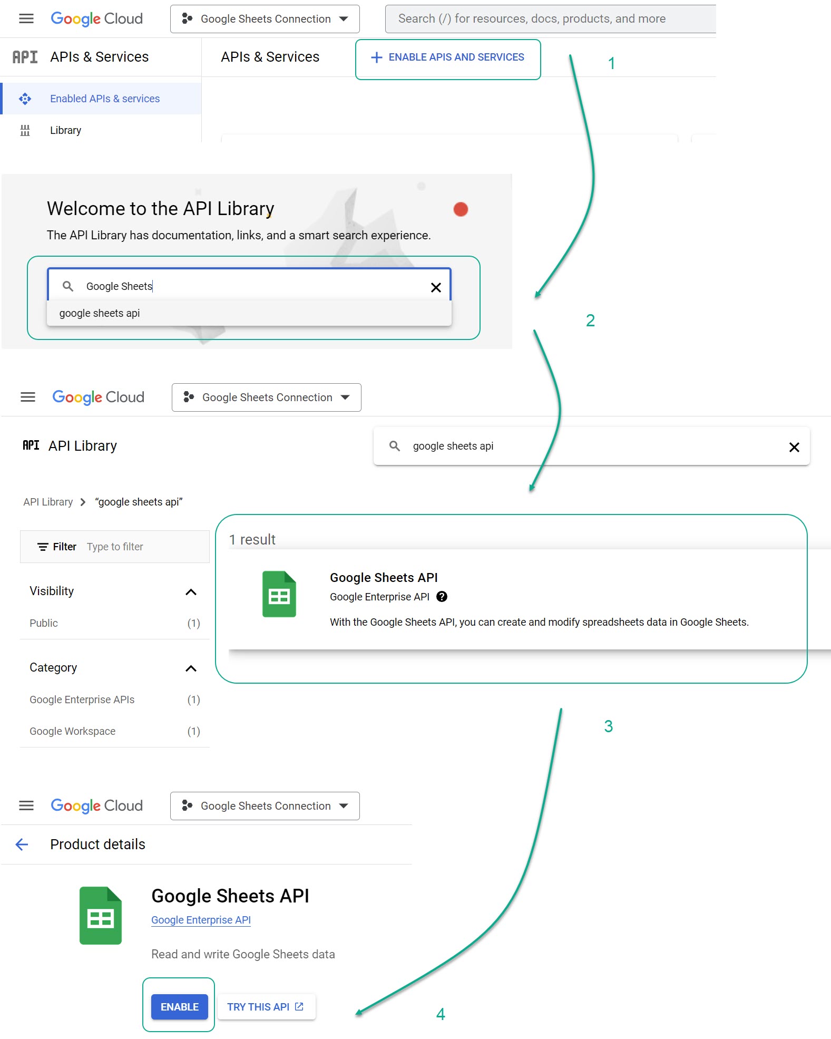831x1039 pixels.
Task: Click Google Cloud logo above the API Library title
Action: coord(98,397)
